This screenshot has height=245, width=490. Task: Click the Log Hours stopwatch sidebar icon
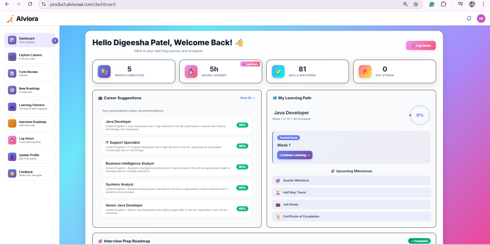tap(12, 140)
